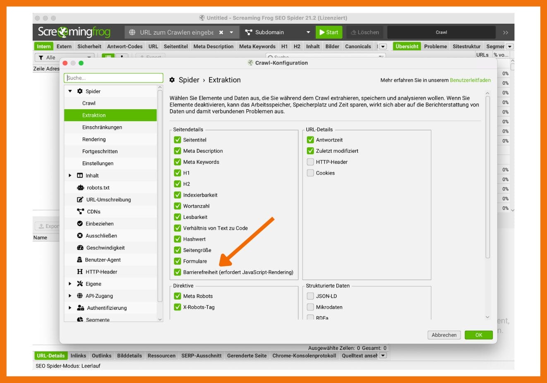
Task: Click the extraction options vertical scrollbar
Action: tap(487, 178)
